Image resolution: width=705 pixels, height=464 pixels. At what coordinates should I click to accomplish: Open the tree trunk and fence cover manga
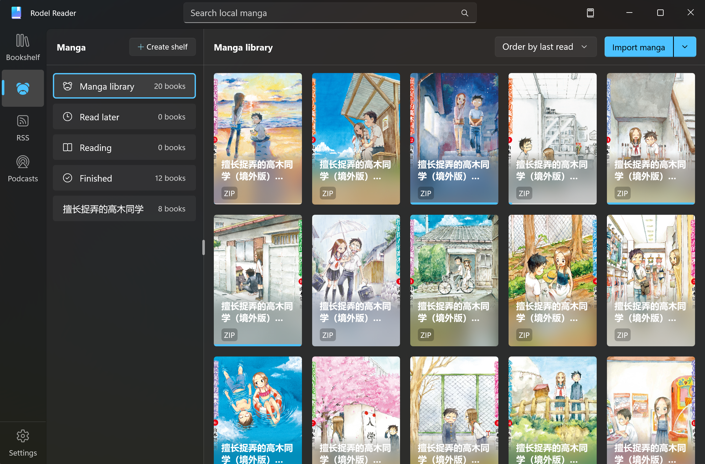(553, 280)
